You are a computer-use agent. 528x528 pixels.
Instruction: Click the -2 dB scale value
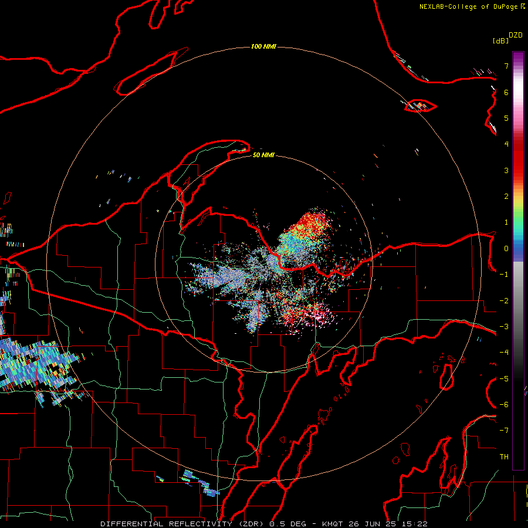click(504, 301)
